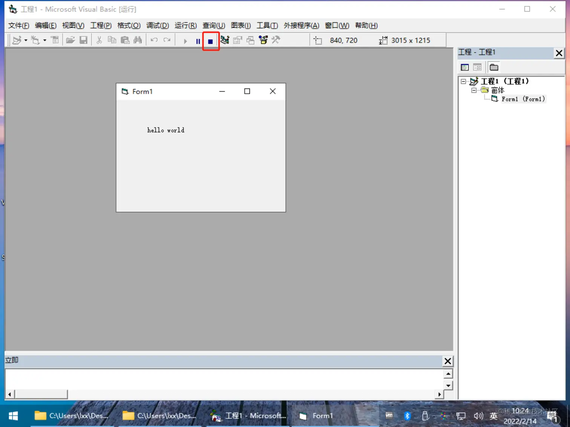Open the 窗口(W) menu
This screenshot has height=427, width=570.
point(337,25)
